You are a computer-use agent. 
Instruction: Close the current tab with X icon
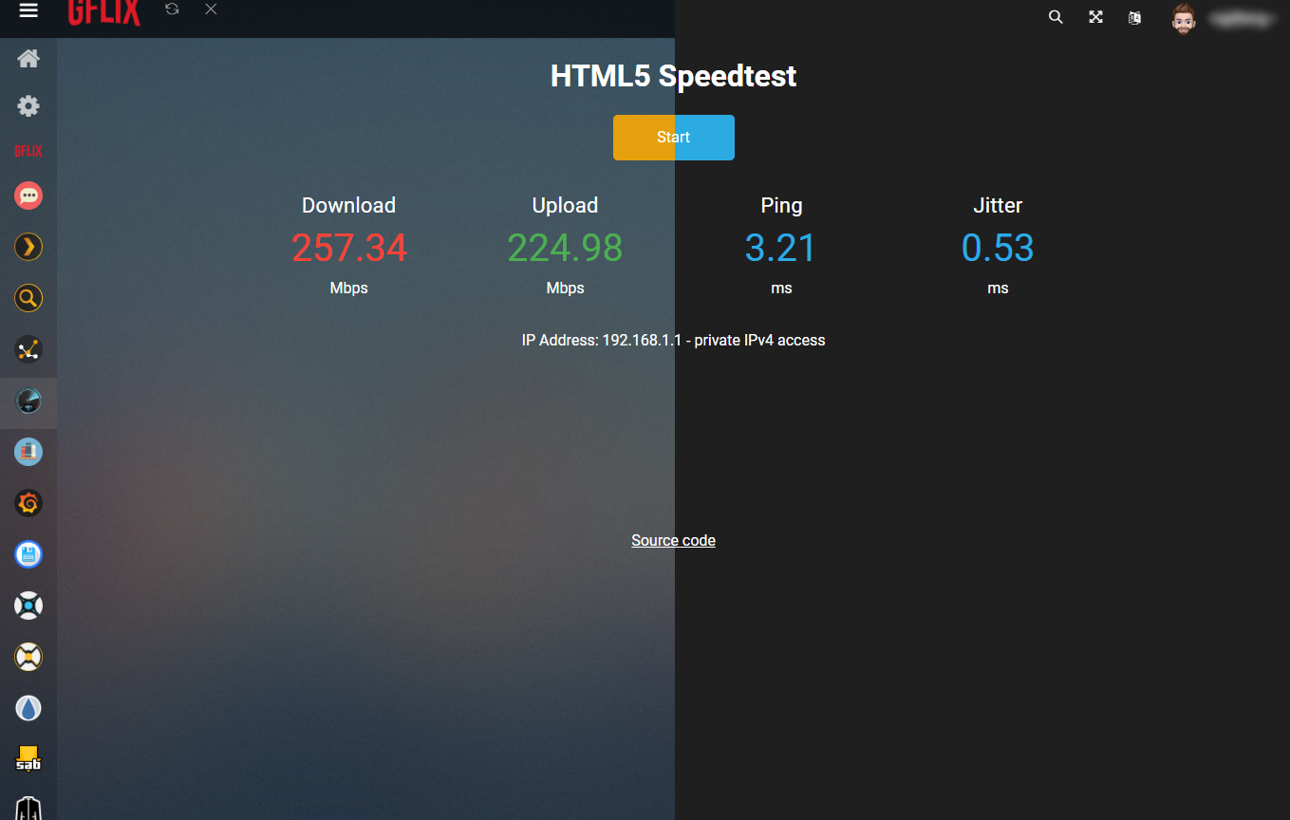coord(211,9)
